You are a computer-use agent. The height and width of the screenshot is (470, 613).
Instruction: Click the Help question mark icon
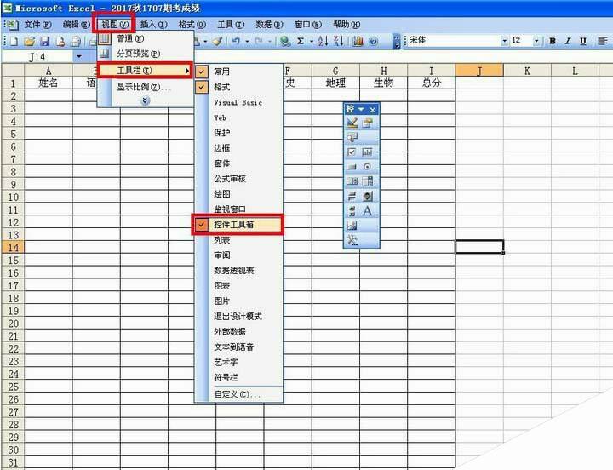(374, 41)
